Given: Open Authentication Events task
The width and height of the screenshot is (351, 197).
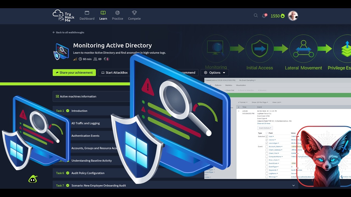Looking at the screenshot, I should tap(85, 136).
